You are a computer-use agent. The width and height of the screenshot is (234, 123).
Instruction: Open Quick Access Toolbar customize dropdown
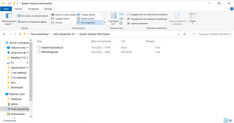pyautogui.click(x=17, y=3)
